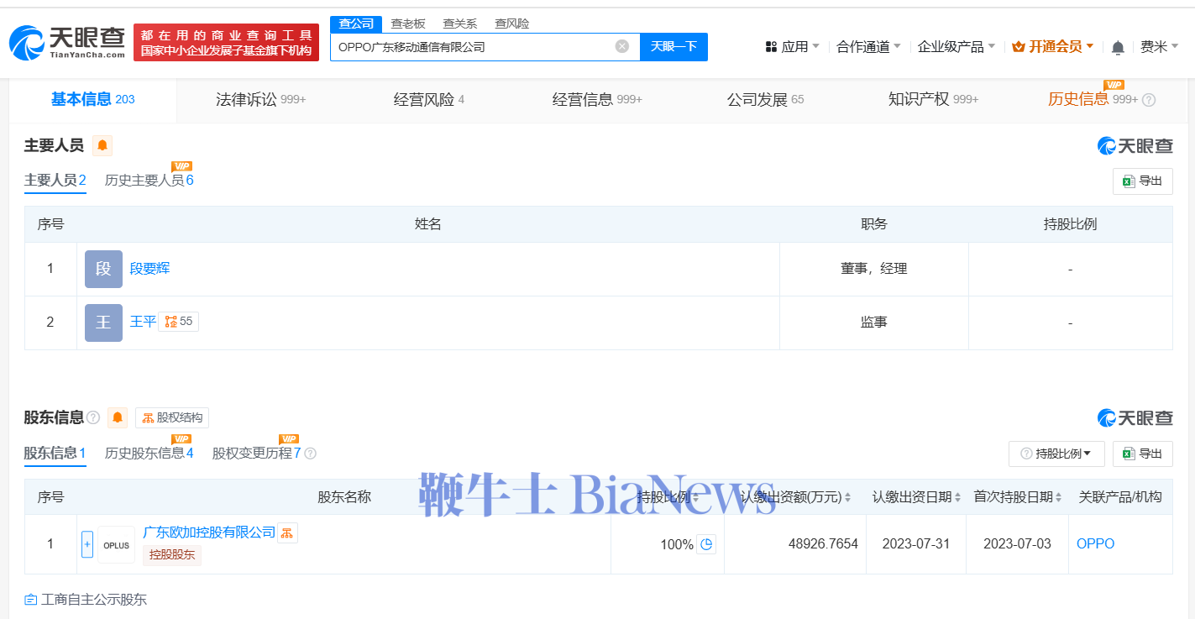Open the notification bell in top bar

[x=1118, y=47]
